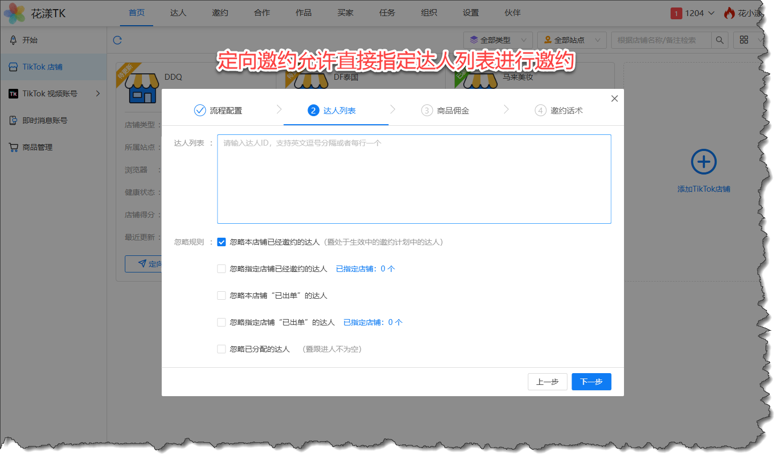
Task: Click the 花漾TK logo icon
Action: (14, 13)
